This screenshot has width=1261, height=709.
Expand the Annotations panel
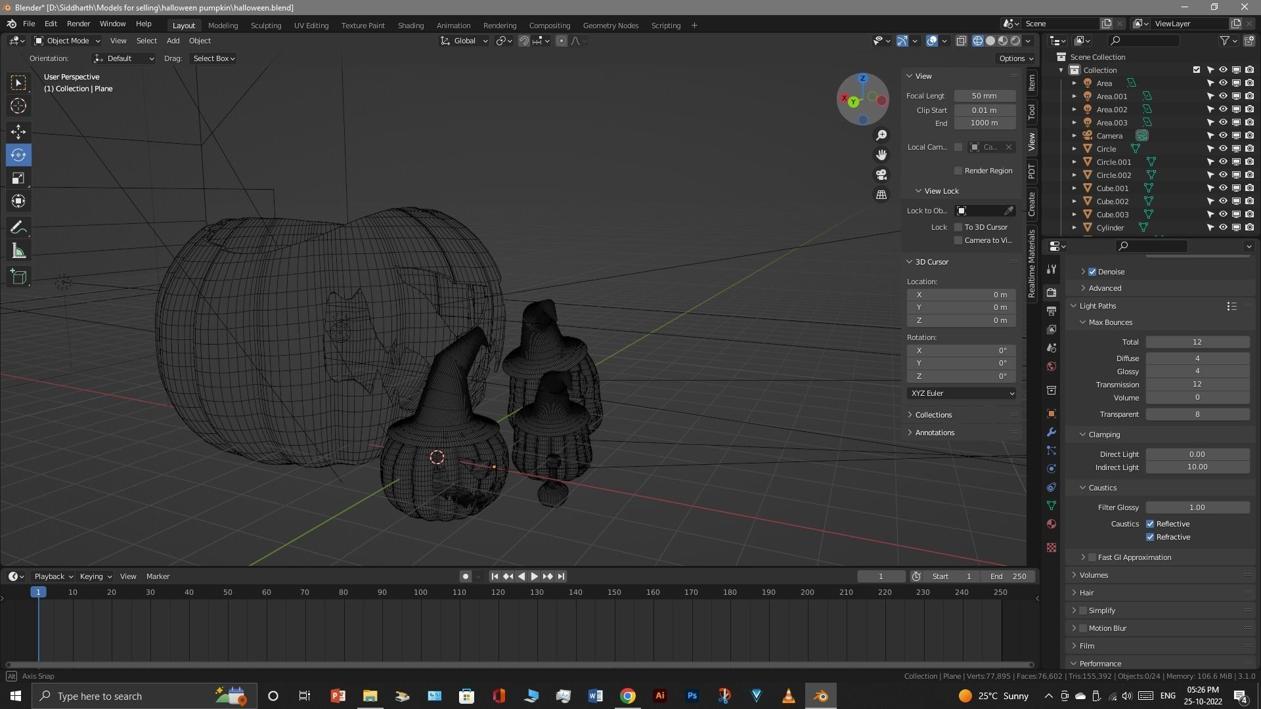click(x=935, y=433)
